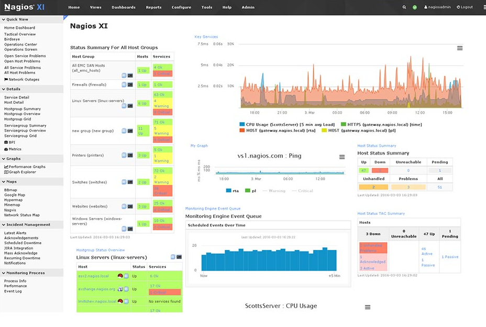This screenshot has height=327, width=486.
Task: Click the red alert icon beside esx2.nagios.local
Action: (x=120, y=275)
